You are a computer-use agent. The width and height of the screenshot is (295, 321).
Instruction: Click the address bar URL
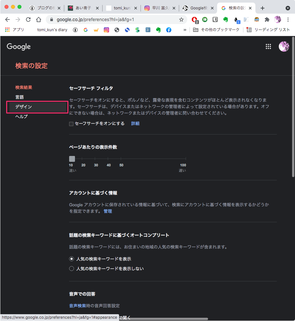tap(95, 19)
